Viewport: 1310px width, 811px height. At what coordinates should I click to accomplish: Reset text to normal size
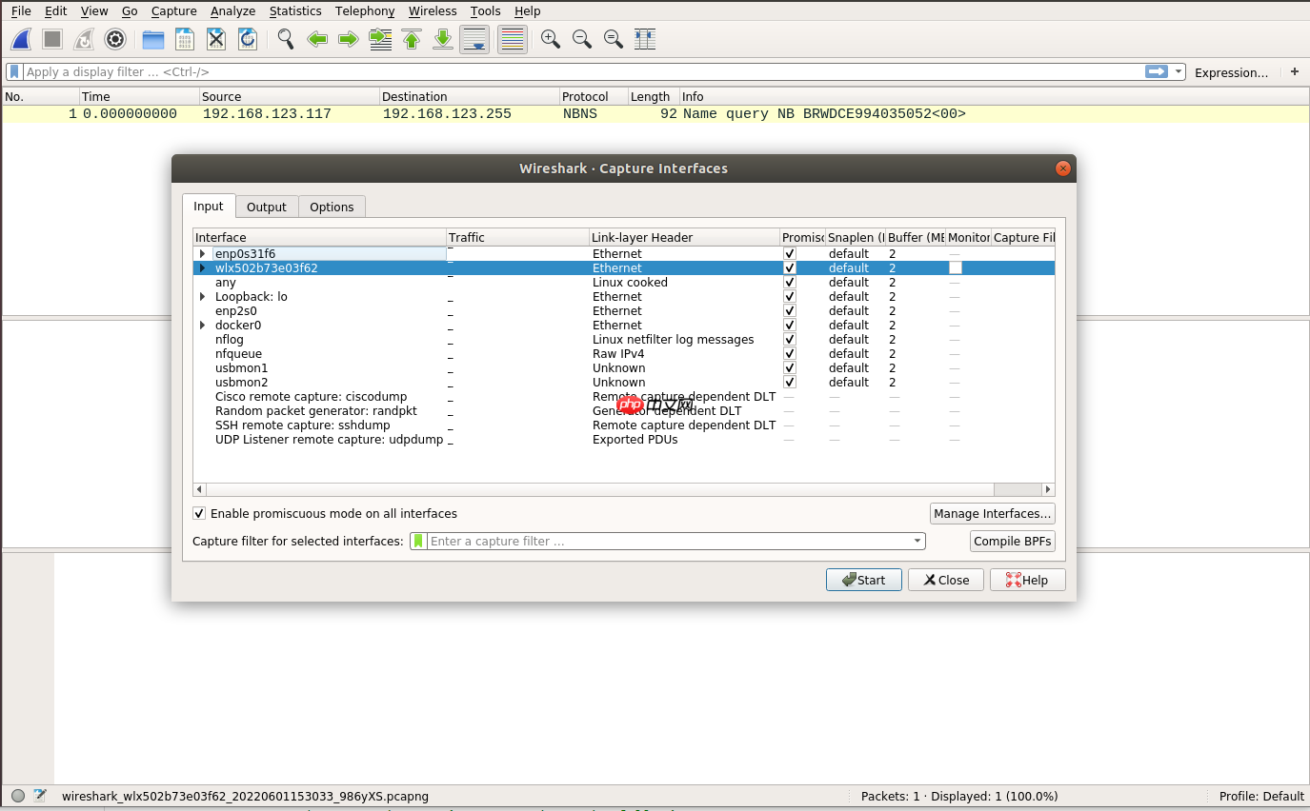pos(614,39)
